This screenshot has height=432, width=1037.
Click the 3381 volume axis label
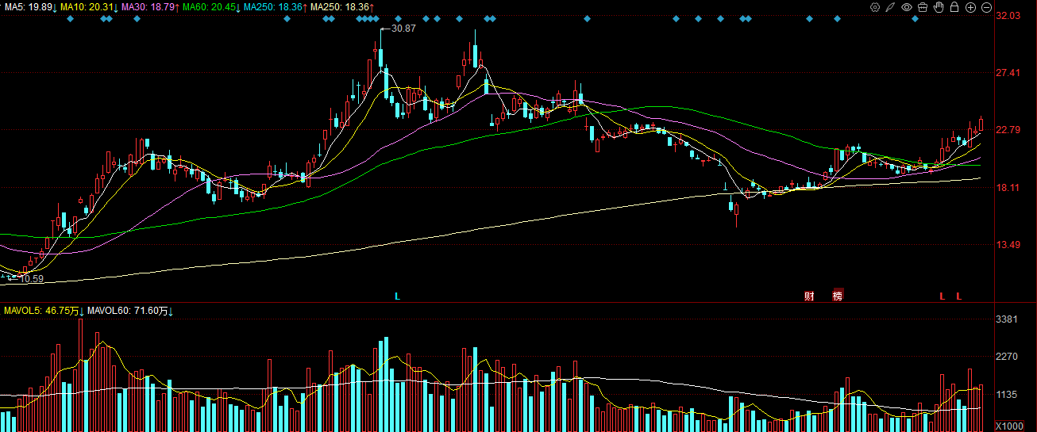(x=1007, y=319)
